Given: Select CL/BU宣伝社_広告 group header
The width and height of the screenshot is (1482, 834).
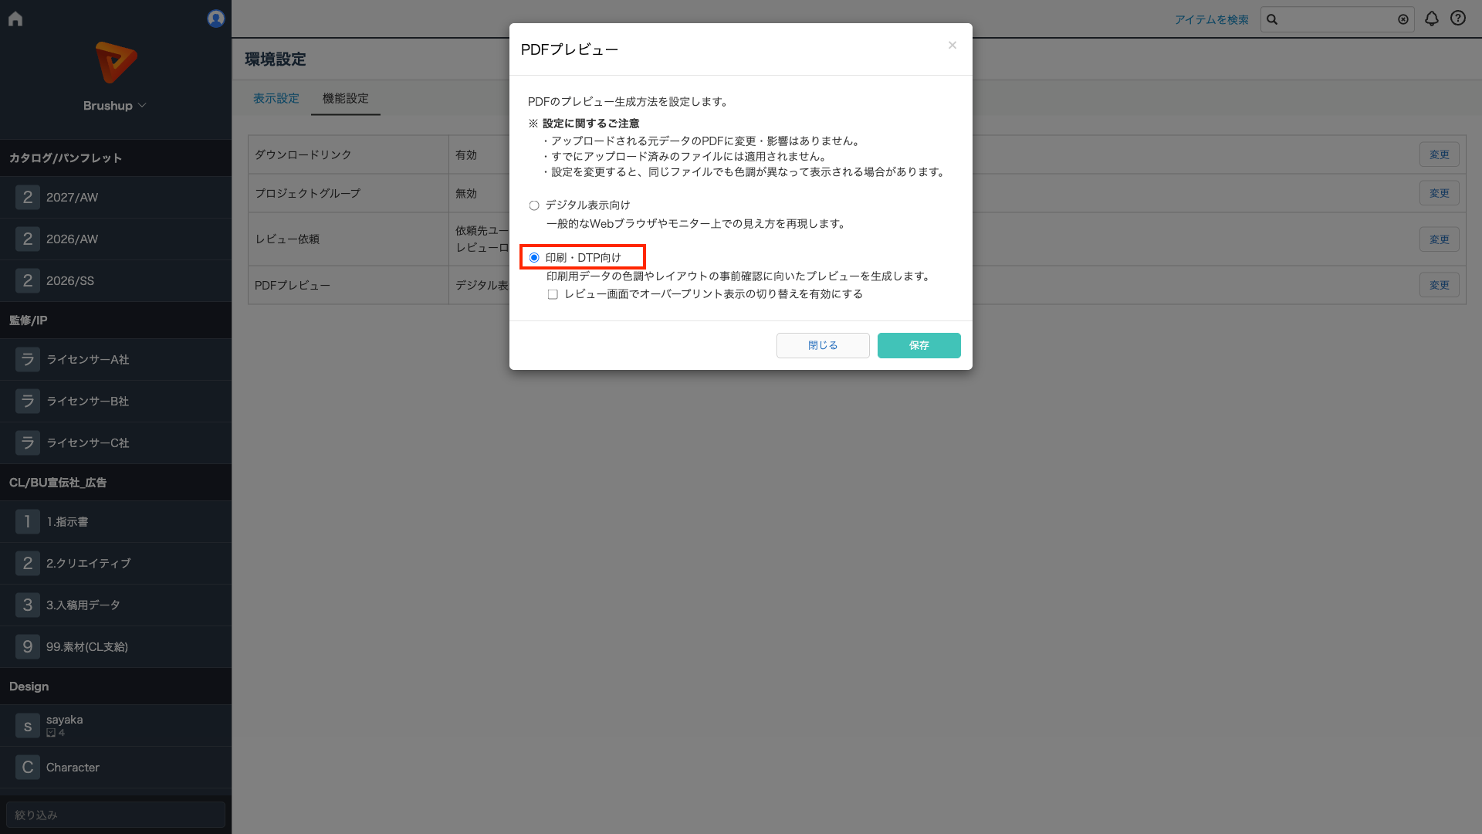Looking at the screenshot, I should click(116, 483).
